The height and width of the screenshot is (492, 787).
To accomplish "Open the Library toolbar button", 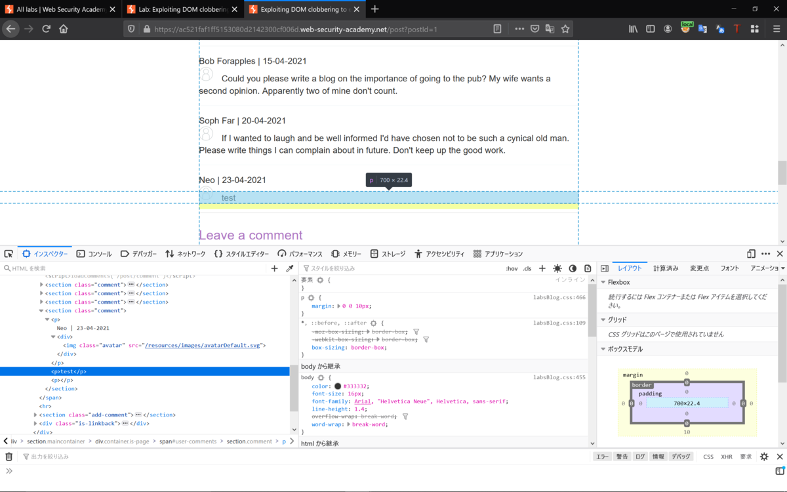I will 634,29.
